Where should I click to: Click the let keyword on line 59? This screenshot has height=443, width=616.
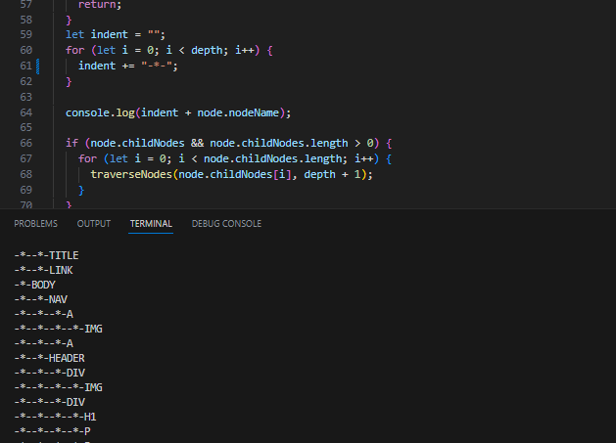point(74,34)
